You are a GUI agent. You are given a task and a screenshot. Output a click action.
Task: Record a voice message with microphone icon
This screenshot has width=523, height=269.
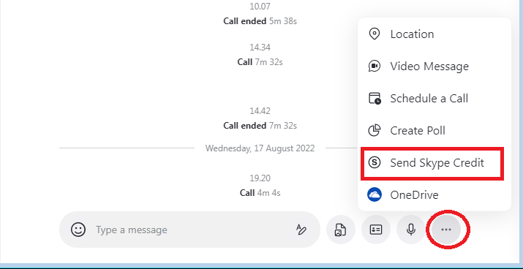pos(411,230)
